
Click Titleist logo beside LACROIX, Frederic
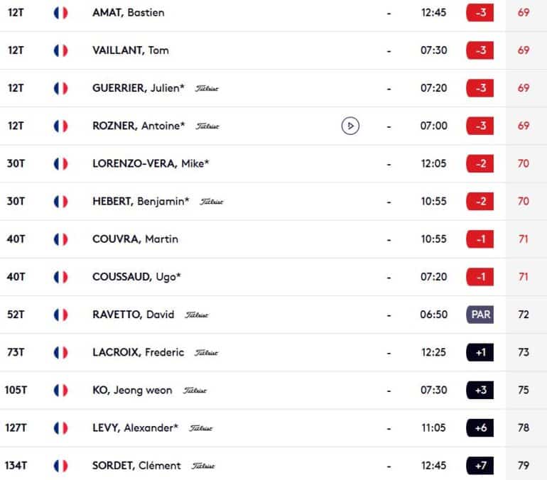(x=207, y=353)
